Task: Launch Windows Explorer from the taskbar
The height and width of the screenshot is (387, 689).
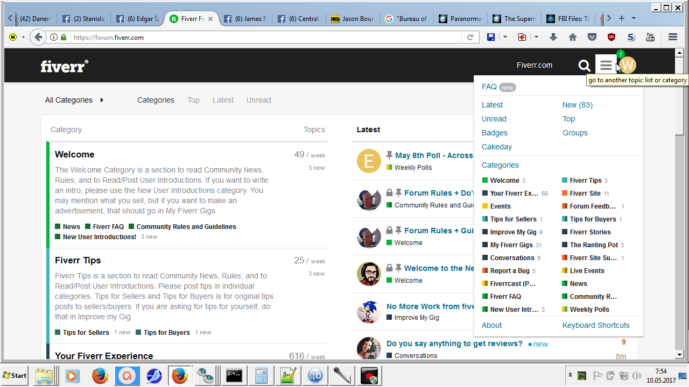Action: point(45,376)
